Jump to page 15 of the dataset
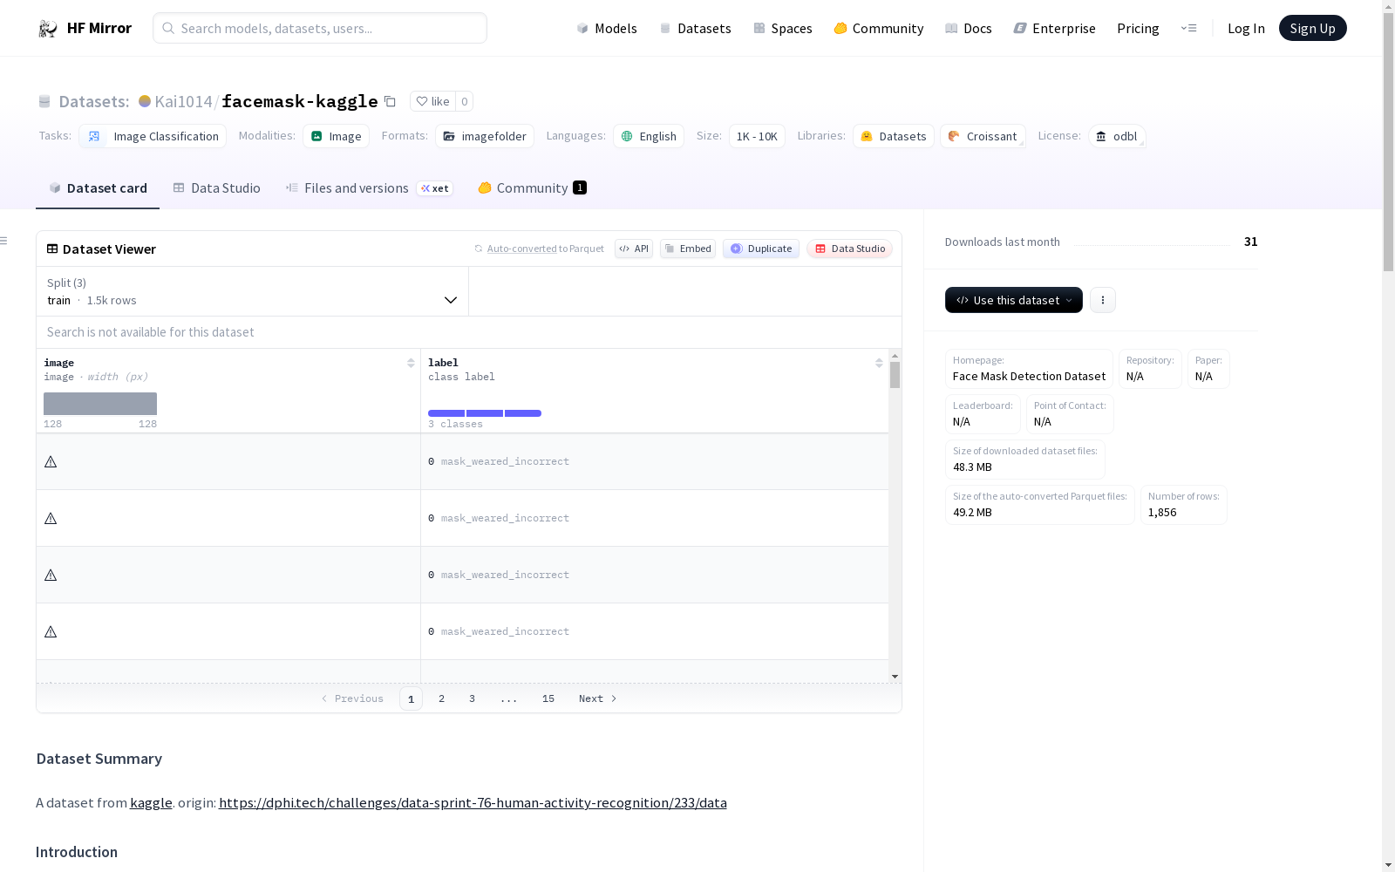Viewport: 1395px width, 872px height. pos(548,698)
